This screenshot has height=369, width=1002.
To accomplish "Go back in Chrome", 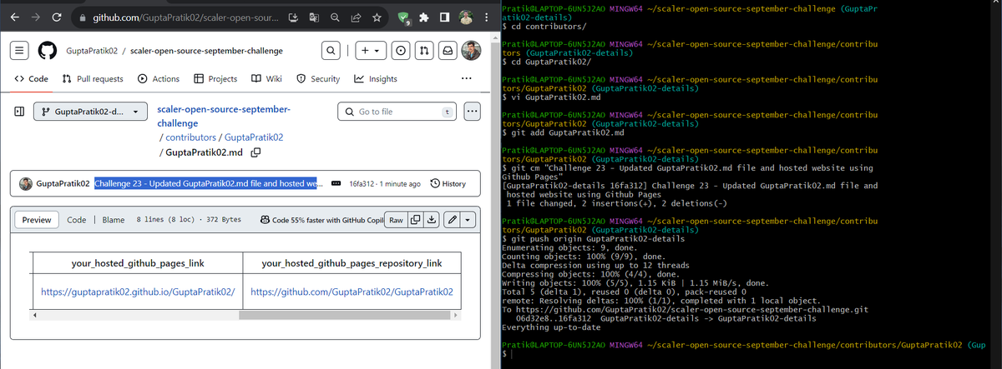I will point(13,17).
